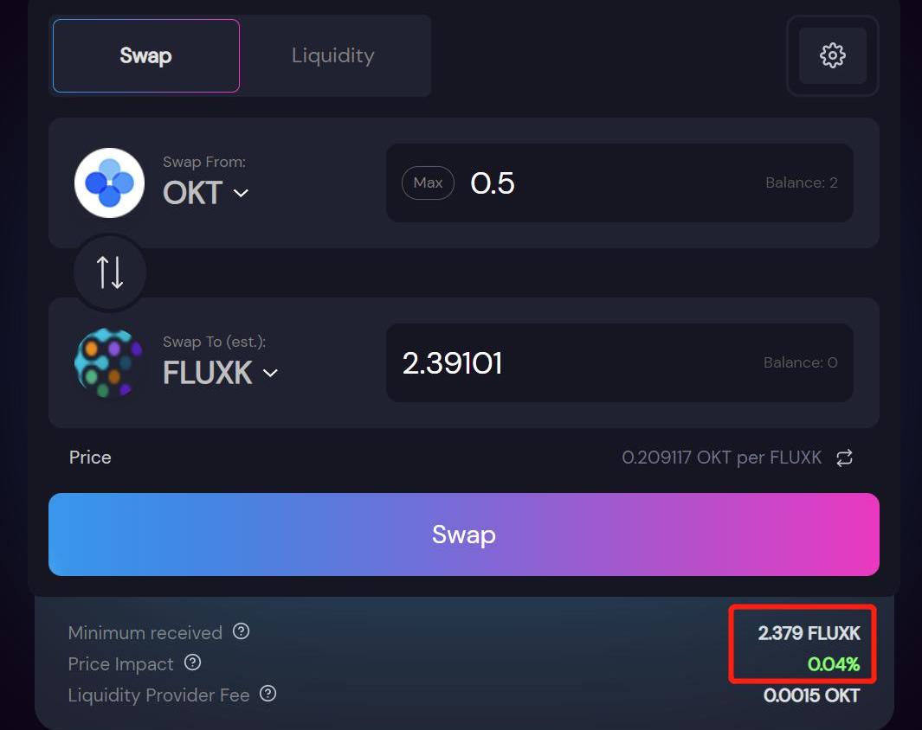Click the 0.04% price impact value
Viewport: 922px width, 730px height.
tap(833, 664)
